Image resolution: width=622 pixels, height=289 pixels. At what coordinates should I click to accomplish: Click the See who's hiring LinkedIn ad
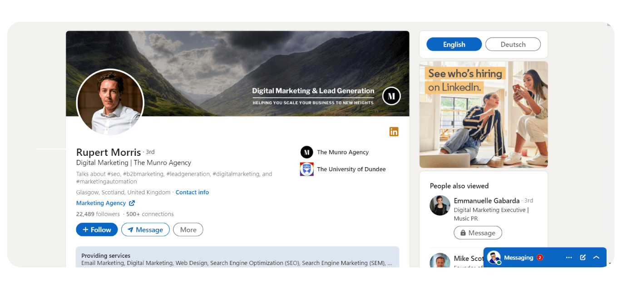point(484,115)
